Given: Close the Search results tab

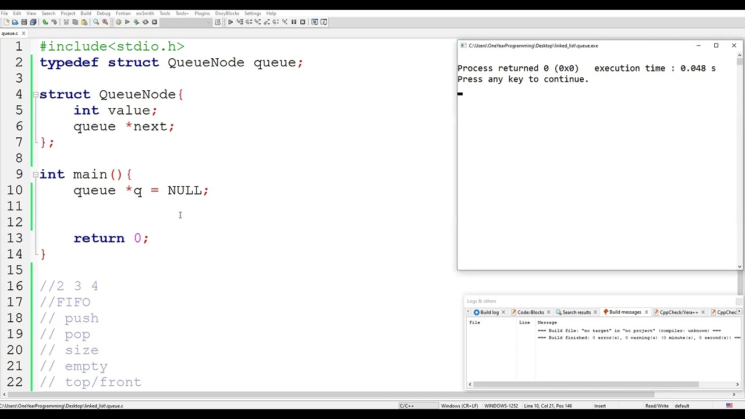Looking at the screenshot, I should (x=595, y=313).
